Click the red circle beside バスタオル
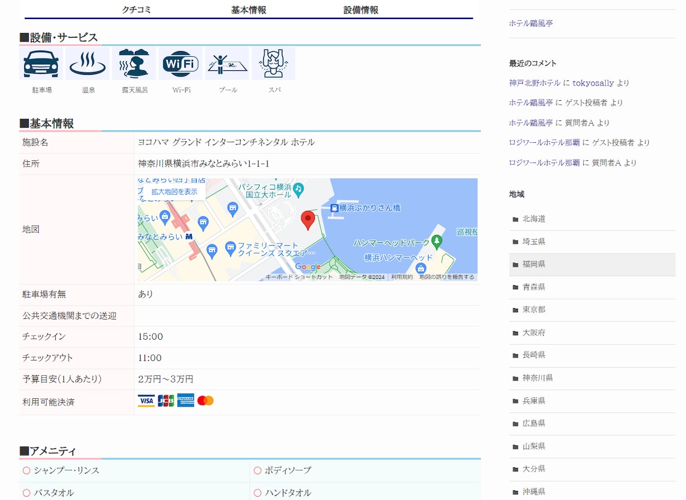 (x=26, y=493)
